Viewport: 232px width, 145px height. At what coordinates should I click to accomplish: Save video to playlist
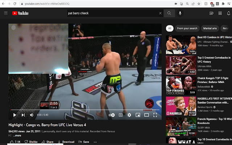[84, 142]
